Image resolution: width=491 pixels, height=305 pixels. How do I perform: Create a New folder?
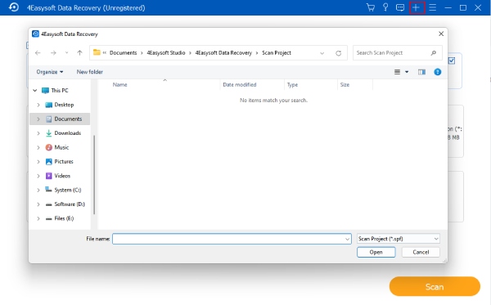pos(89,72)
